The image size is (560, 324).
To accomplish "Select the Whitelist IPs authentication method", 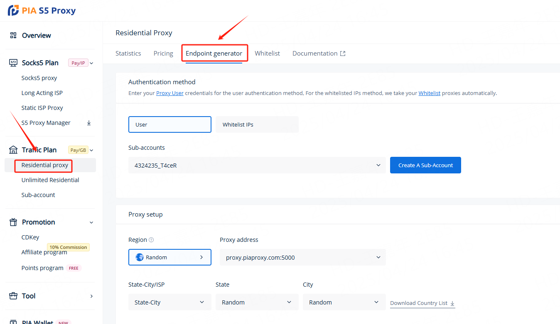I will click(257, 124).
